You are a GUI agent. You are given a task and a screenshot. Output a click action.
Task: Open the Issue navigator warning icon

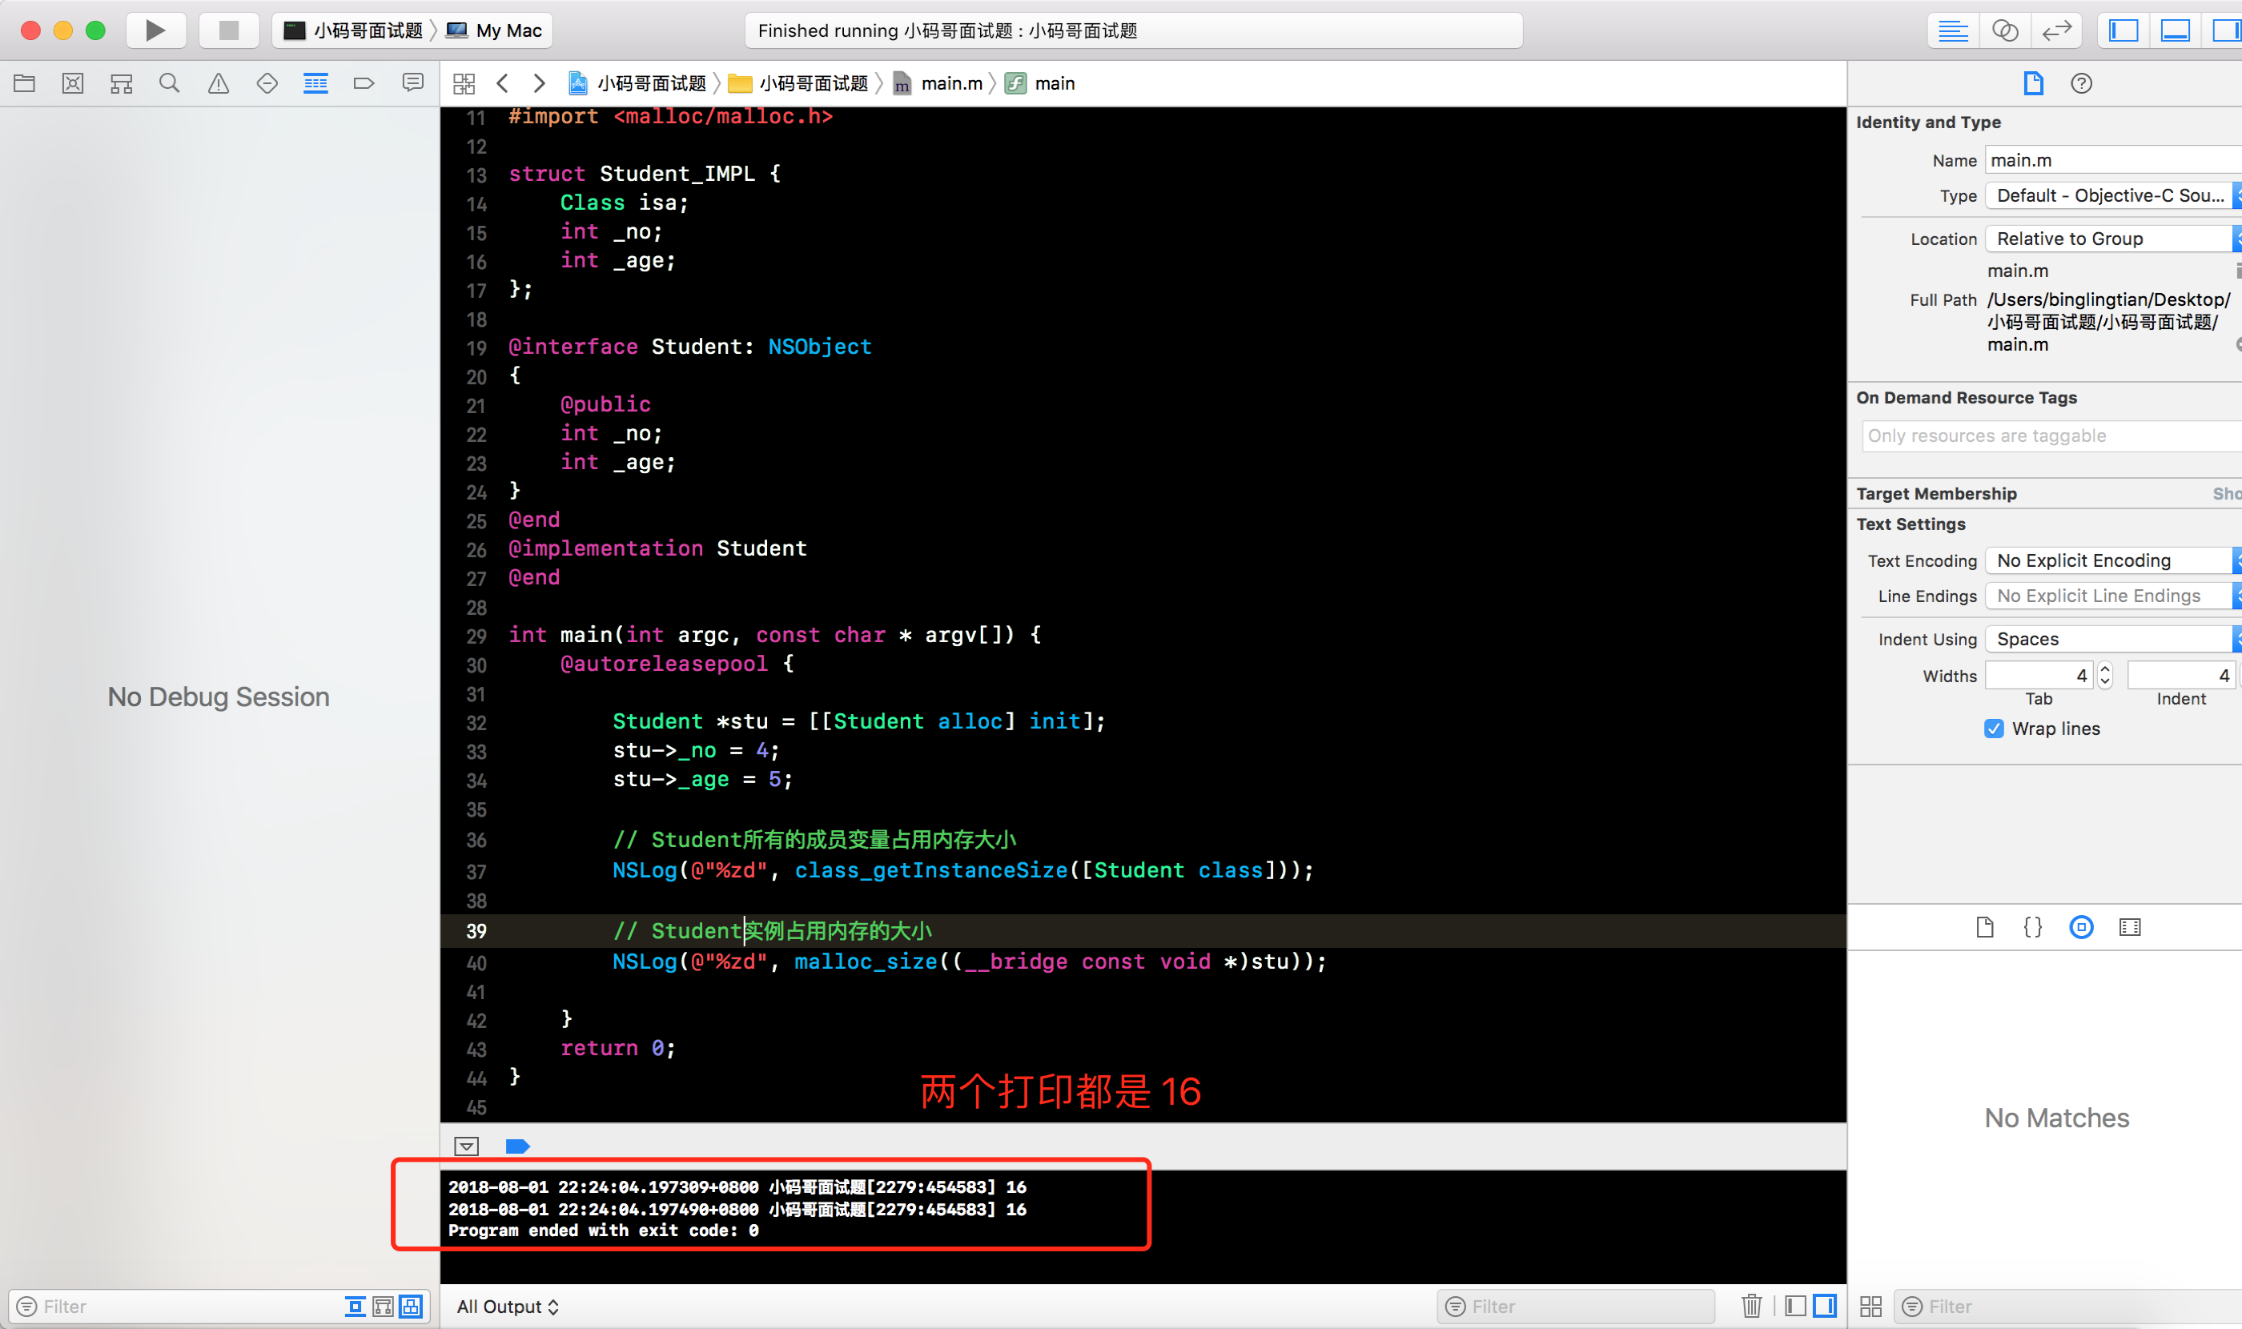pos(218,83)
